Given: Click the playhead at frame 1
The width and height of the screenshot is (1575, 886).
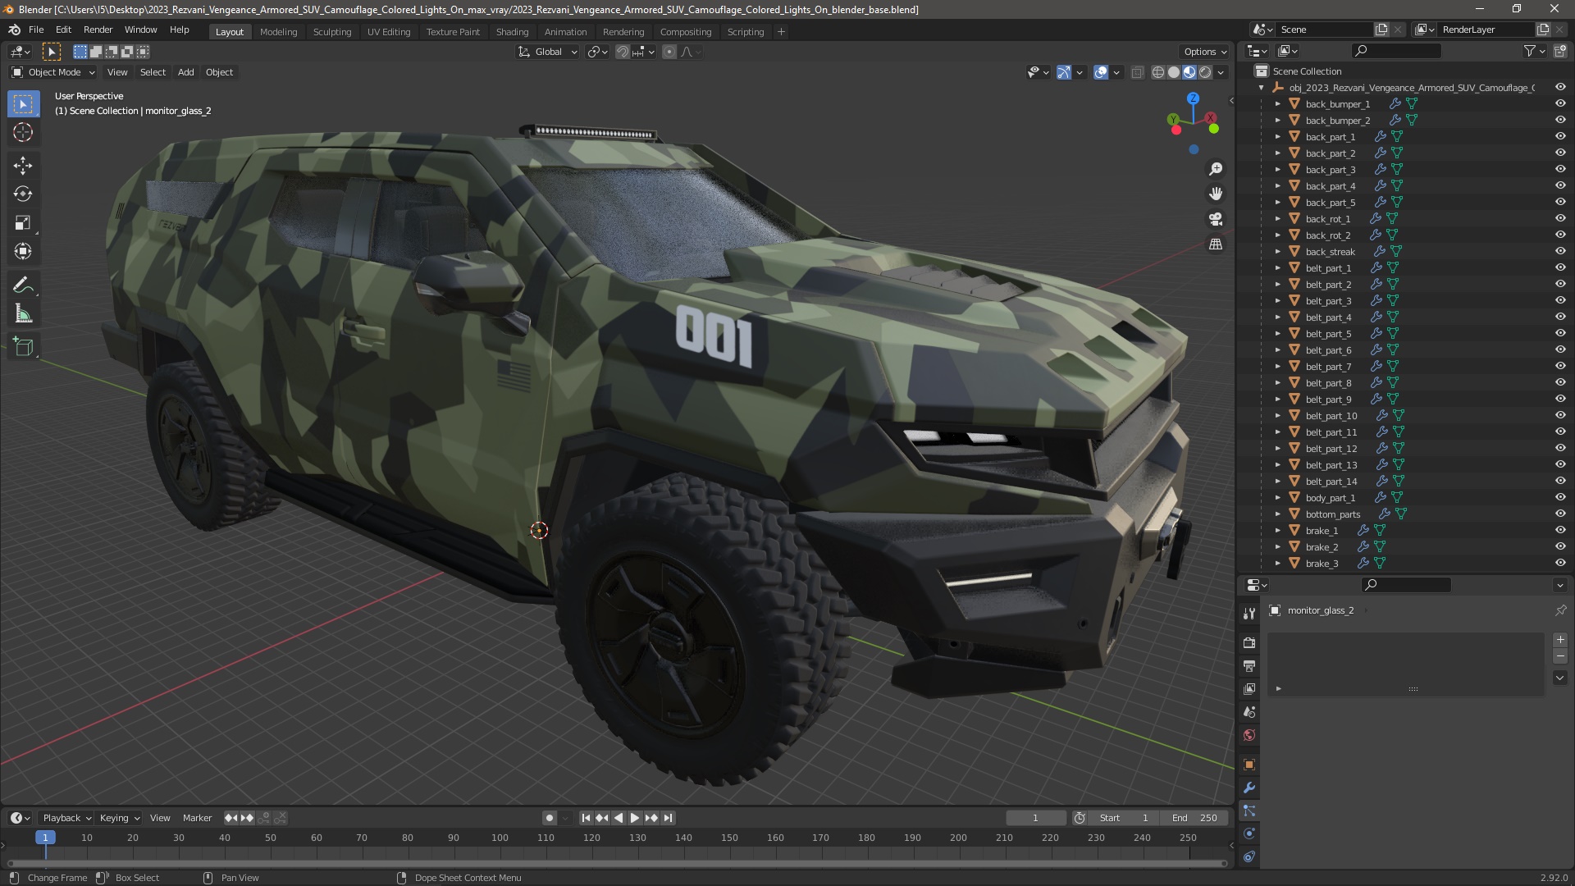Looking at the screenshot, I should click(45, 838).
